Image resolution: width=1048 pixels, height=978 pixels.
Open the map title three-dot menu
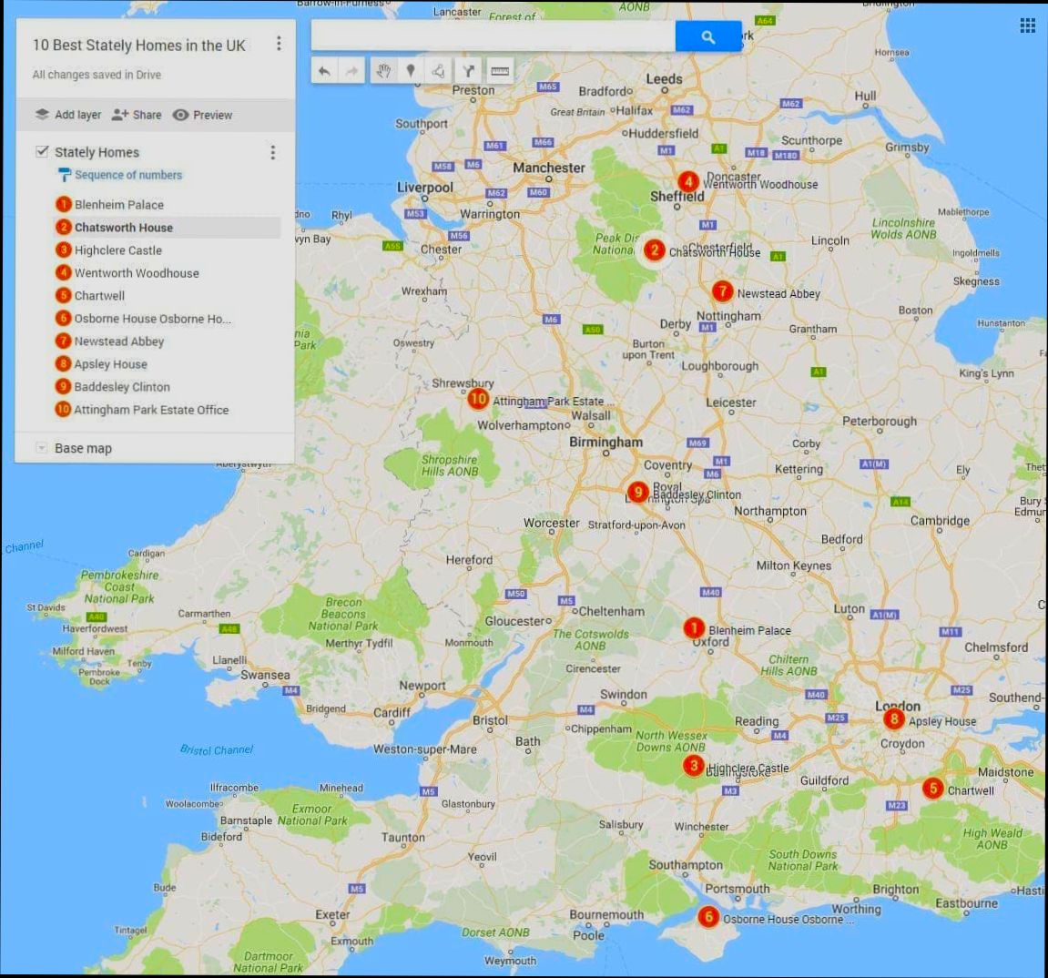click(279, 43)
